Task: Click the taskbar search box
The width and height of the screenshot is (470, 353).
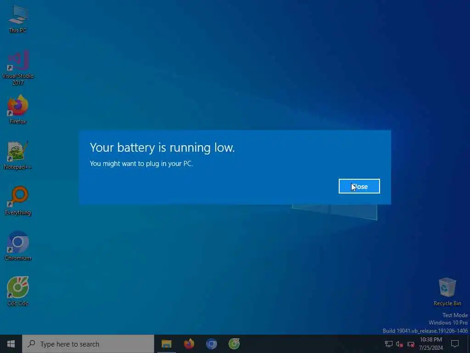Action: click(88, 344)
